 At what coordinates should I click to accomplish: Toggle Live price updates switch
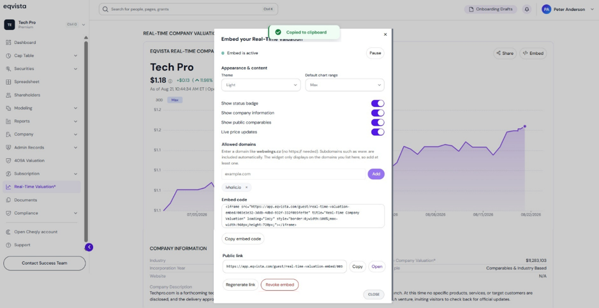point(378,132)
